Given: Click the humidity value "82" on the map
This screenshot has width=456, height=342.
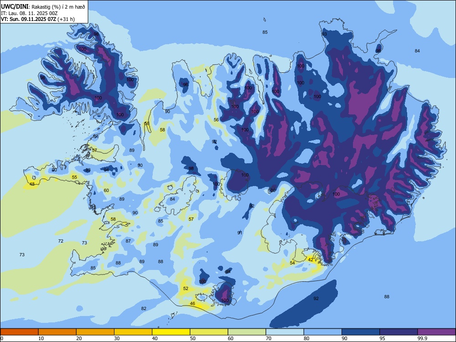Looking at the screenshot, I should click(144, 309).
